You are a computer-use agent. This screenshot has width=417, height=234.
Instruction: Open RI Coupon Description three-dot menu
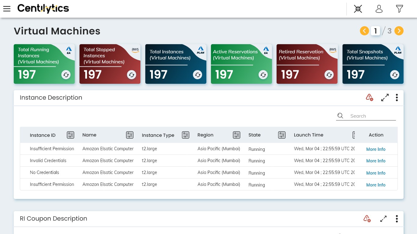(x=397, y=219)
